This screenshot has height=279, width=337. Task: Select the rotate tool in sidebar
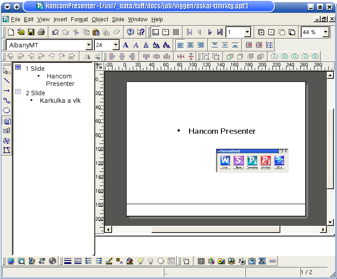pyautogui.click(x=7, y=140)
